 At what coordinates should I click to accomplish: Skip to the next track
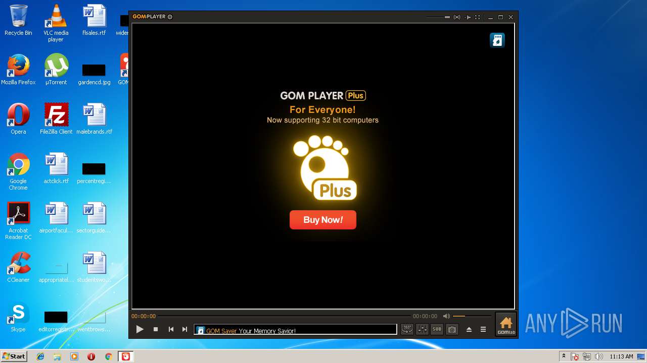pyautogui.click(x=184, y=329)
